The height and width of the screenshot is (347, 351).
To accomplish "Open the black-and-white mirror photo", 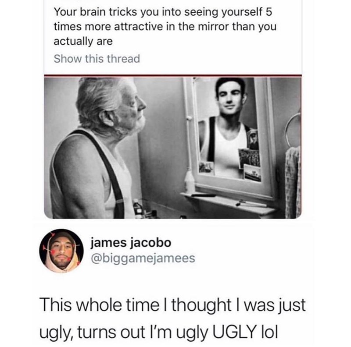I will 173,147.
